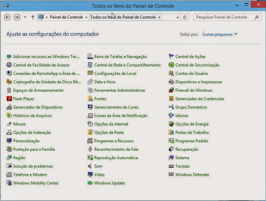Open Personalização link
266x201 pixels.
(x=26, y=141)
